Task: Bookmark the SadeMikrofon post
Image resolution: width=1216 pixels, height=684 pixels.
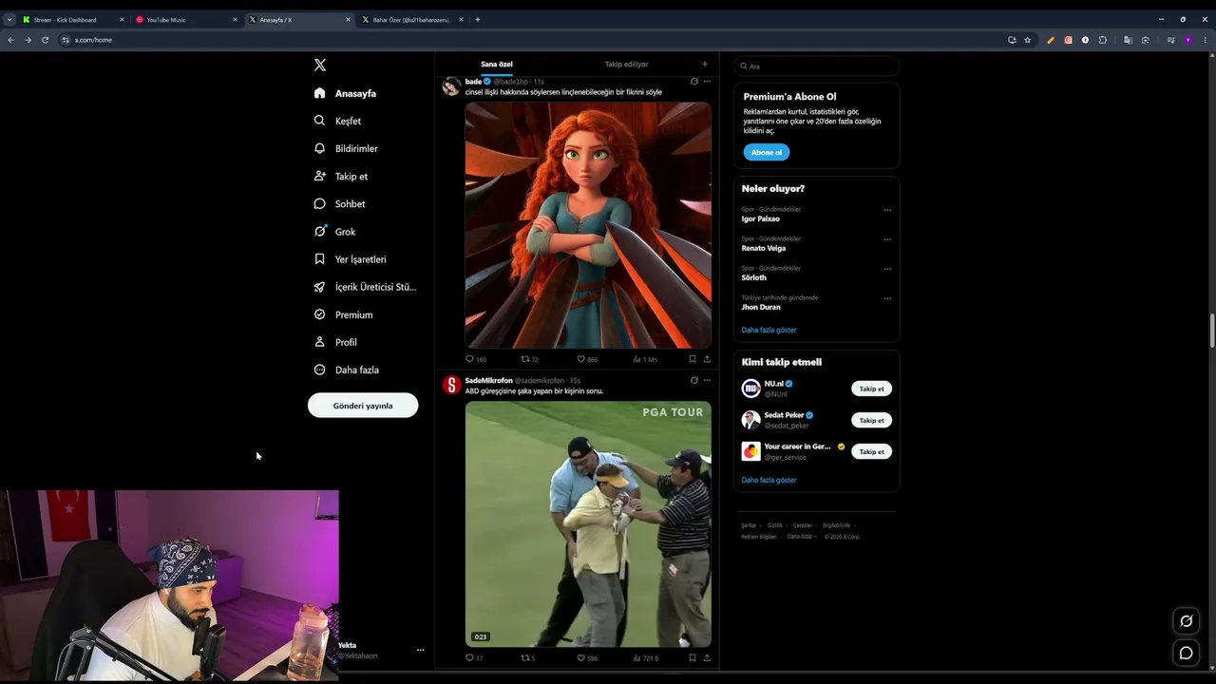Action: [x=693, y=657]
